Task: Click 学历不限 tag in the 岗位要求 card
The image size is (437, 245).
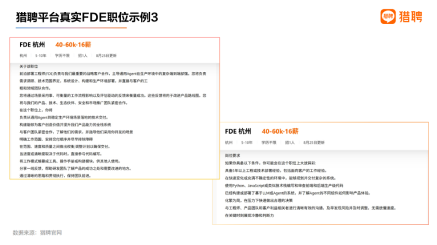Action: pyautogui.click(x=269, y=143)
